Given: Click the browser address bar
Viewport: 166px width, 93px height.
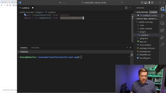Looking at the screenshot, I should click(15, 5).
